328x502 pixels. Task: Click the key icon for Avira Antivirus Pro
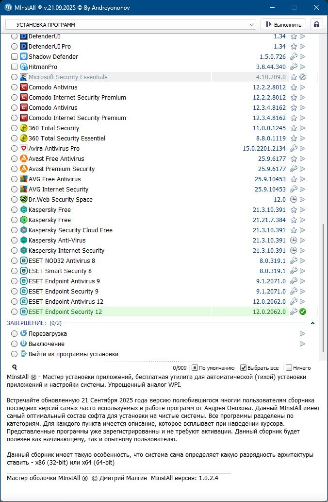tap(294, 149)
